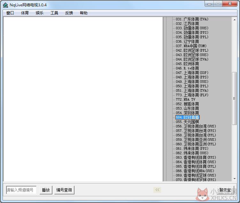Close the NqLive window
Viewport: 240px width, 203px height.
230,4
